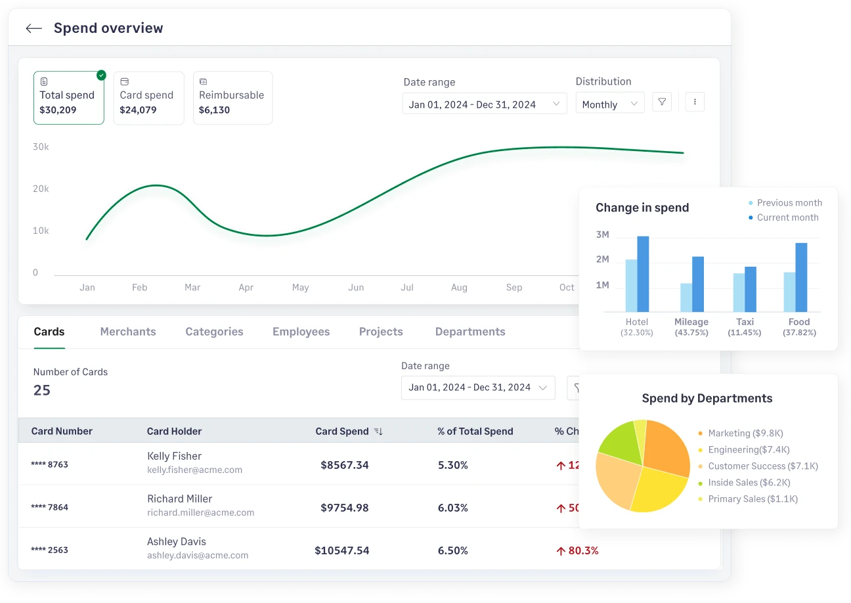Viewport: 851px width, 603px height.
Task: Open the three-dot overflow menu in the header
Action: click(x=695, y=102)
